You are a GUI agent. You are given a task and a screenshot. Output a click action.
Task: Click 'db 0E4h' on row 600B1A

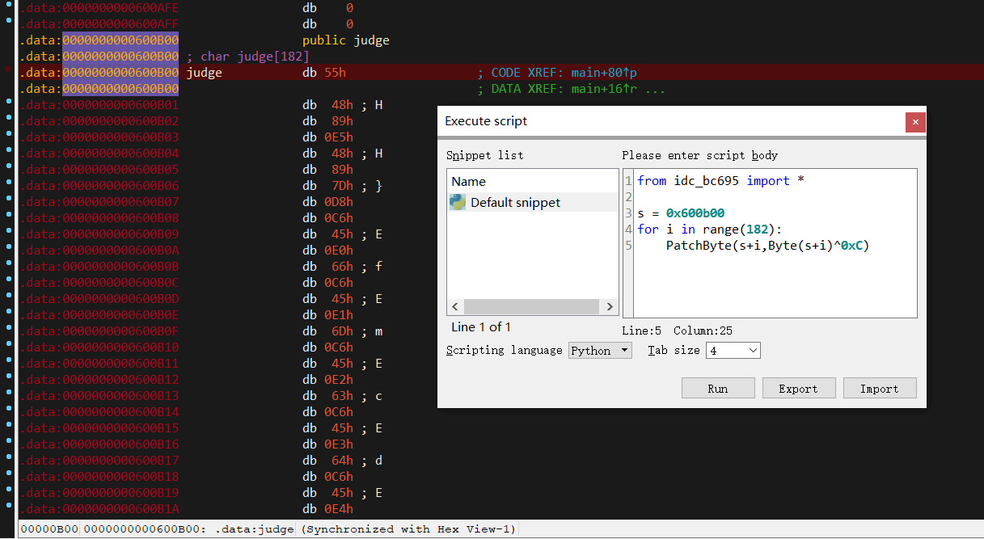pyautogui.click(x=327, y=509)
